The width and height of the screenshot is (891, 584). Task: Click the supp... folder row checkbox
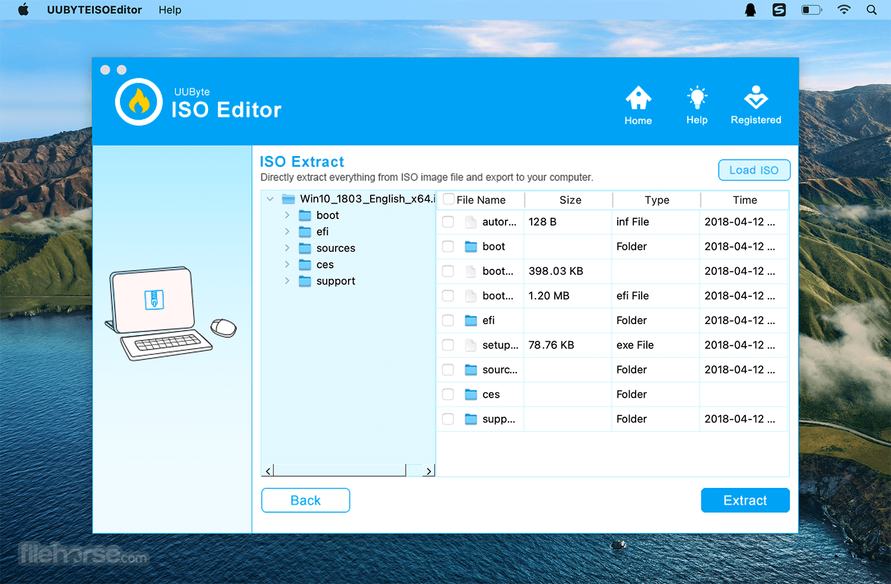[x=448, y=419]
